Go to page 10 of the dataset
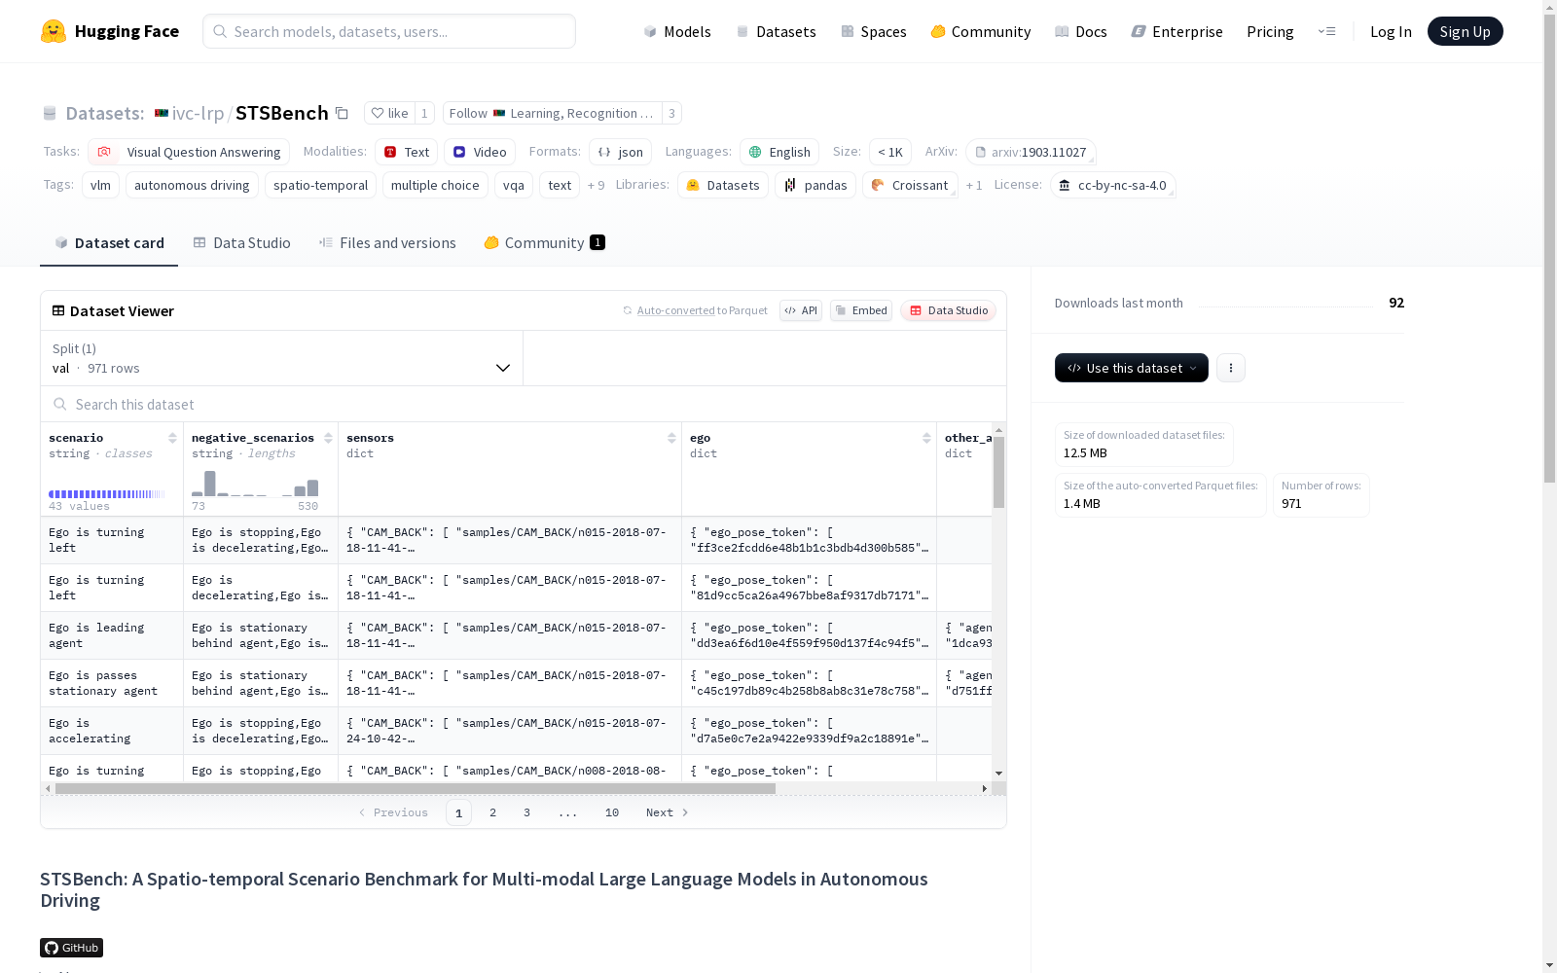This screenshot has width=1557, height=973. [x=612, y=812]
